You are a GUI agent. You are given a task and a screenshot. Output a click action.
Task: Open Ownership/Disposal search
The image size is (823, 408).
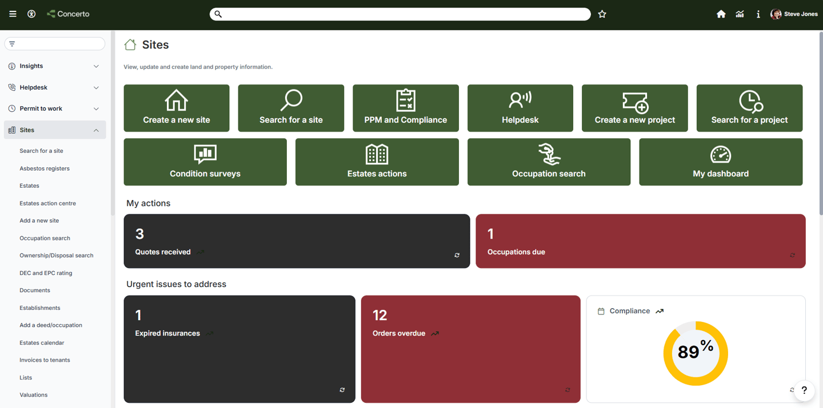(57, 255)
